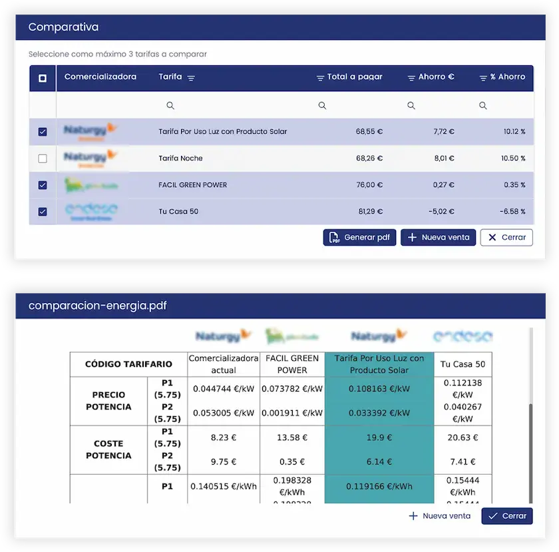
Task: Click the search icon under Ahorro € column
Action: click(411, 105)
